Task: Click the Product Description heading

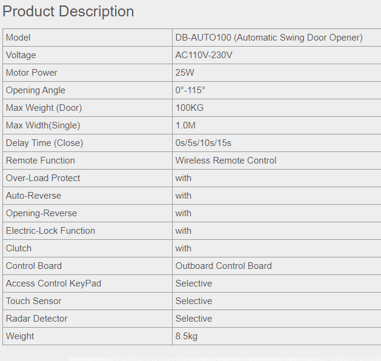Action: [x=68, y=12]
